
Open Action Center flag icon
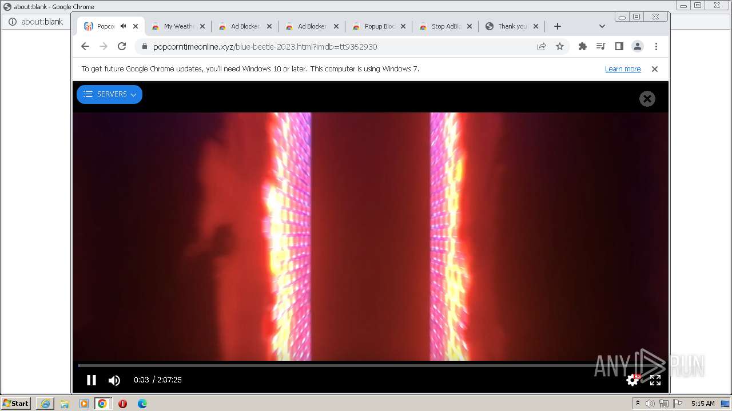click(x=677, y=404)
